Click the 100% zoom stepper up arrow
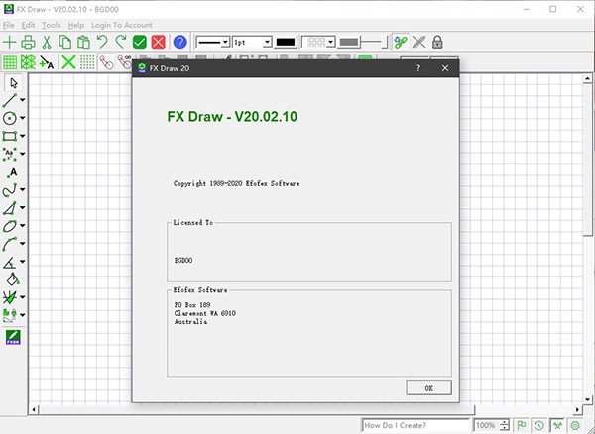Image resolution: width=595 pixels, height=434 pixels. [505, 422]
